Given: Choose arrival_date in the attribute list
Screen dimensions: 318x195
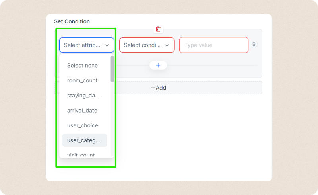Looking at the screenshot, I should click(x=82, y=110).
